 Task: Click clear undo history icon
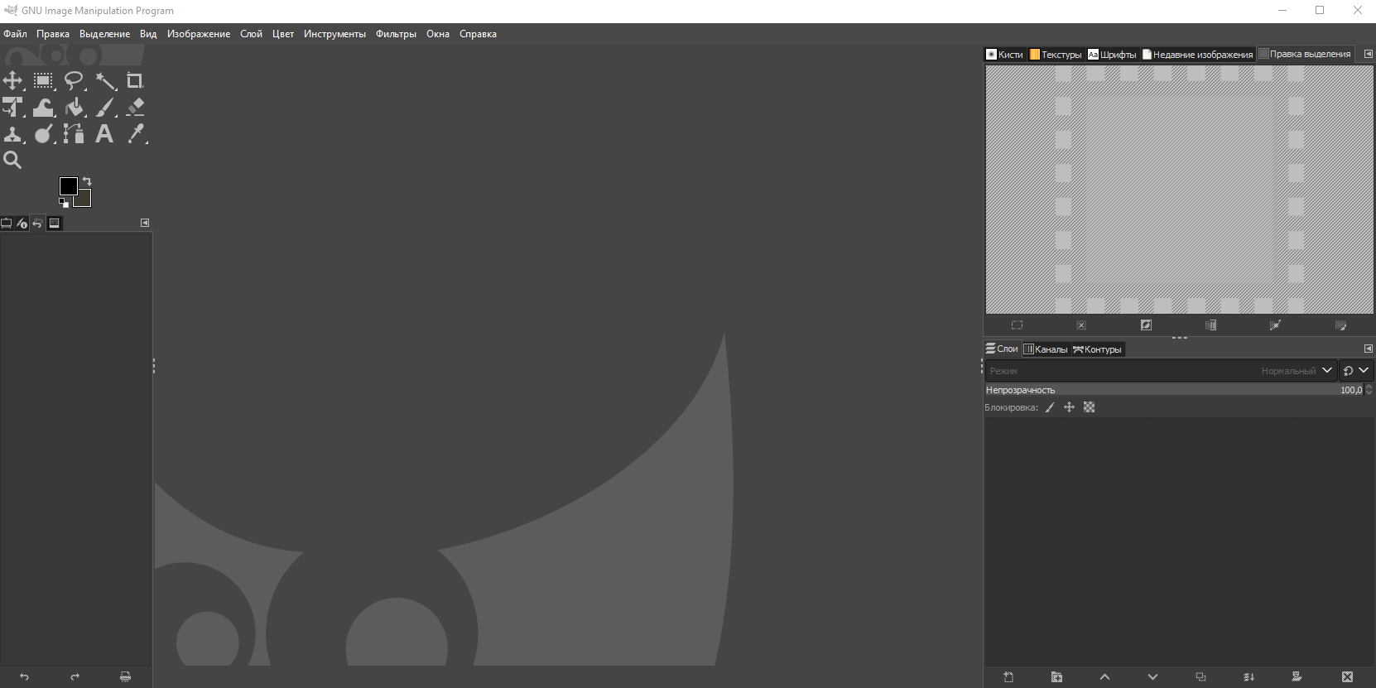(125, 676)
